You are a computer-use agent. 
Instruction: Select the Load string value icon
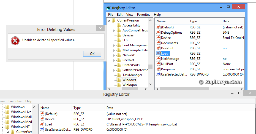[158, 53]
